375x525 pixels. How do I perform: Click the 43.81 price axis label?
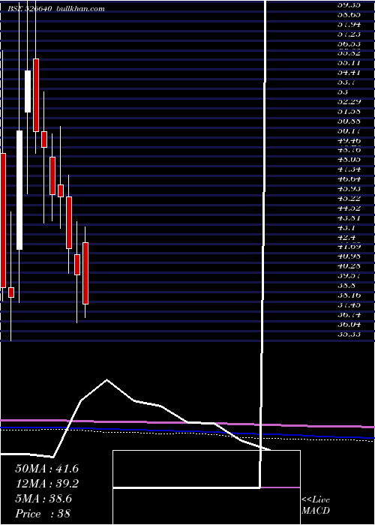pyautogui.click(x=349, y=217)
